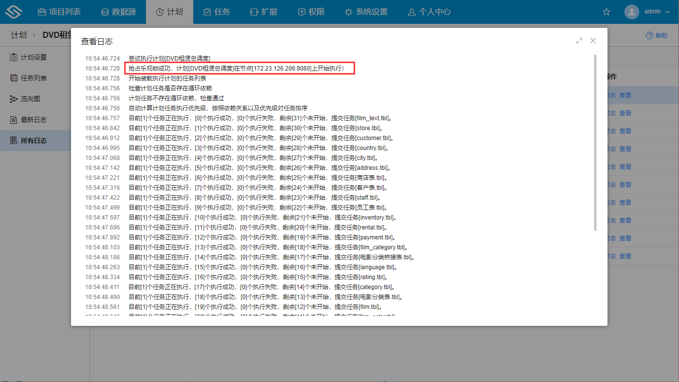Screen dimensions: 679x382
Task: Expand the log dialog to fullscreen
Action: (579, 41)
